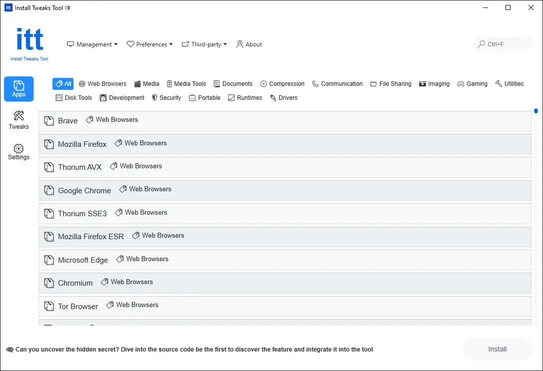The height and width of the screenshot is (371, 543).
Task: Select the Mozilla Firefox app name
Action: [82, 144]
